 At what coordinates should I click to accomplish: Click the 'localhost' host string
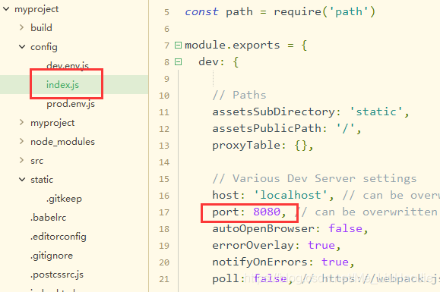point(290,195)
